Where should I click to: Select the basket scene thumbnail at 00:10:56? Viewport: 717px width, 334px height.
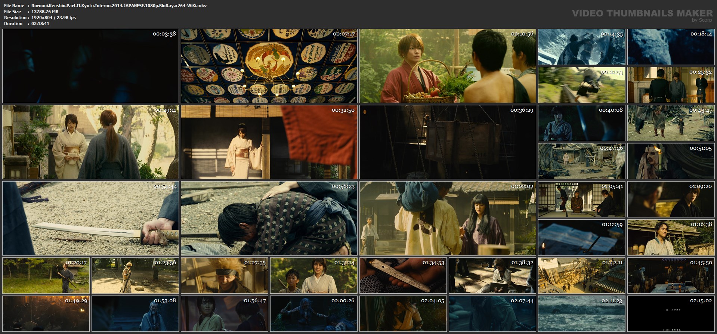tap(448, 66)
